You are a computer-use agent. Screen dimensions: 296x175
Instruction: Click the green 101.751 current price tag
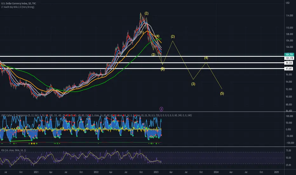289,54
